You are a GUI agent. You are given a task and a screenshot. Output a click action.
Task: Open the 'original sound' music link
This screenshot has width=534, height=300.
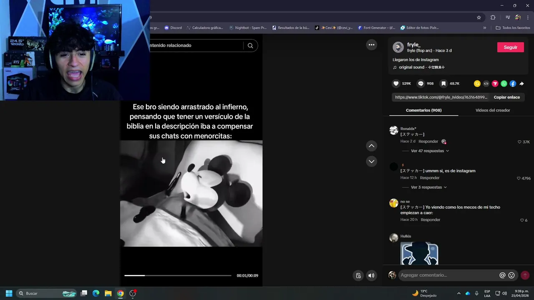pyautogui.click(x=419, y=67)
